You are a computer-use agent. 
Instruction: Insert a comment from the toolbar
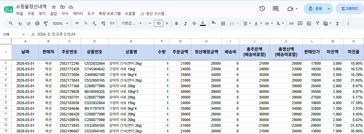point(300,23)
